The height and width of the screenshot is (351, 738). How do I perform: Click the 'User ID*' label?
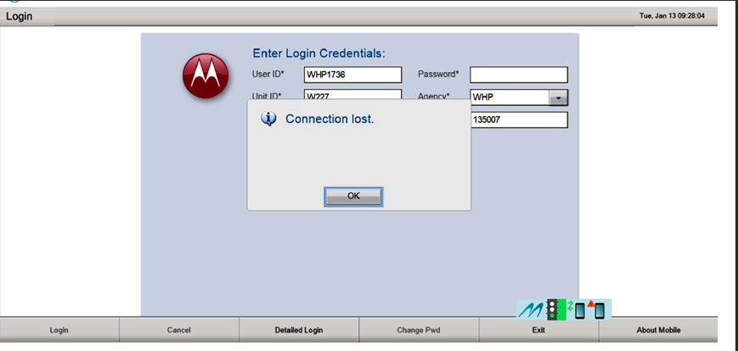click(x=268, y=75)
